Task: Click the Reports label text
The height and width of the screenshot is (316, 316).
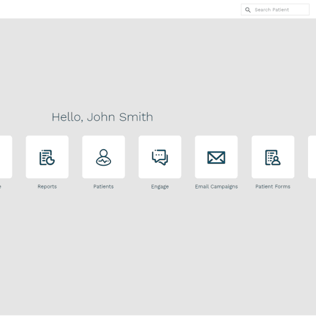Action: coord(47,187)
